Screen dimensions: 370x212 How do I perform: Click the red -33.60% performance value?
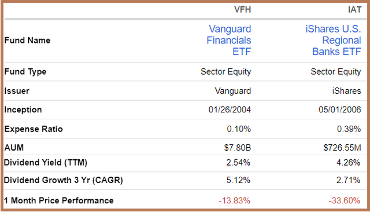tap(345, 200)
